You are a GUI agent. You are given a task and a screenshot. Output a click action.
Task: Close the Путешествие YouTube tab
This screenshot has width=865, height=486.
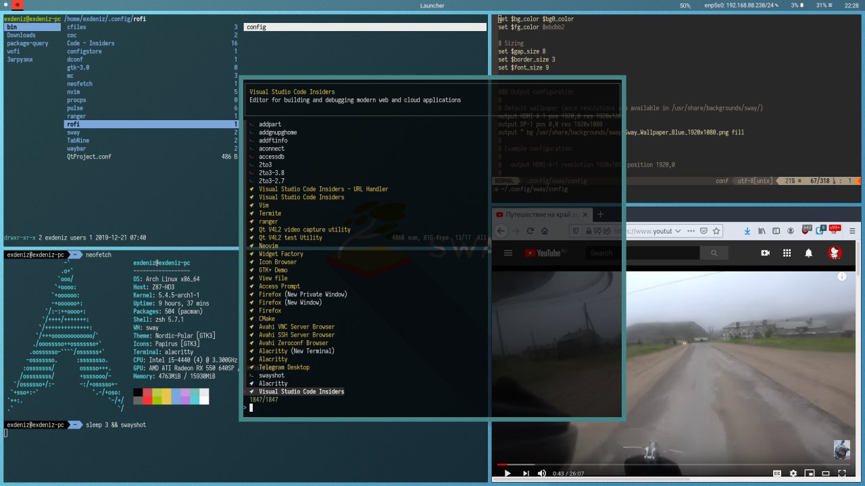coord(585,215)
